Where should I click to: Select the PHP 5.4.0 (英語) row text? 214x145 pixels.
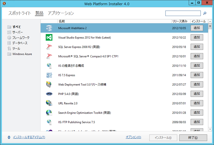[69, 94]
